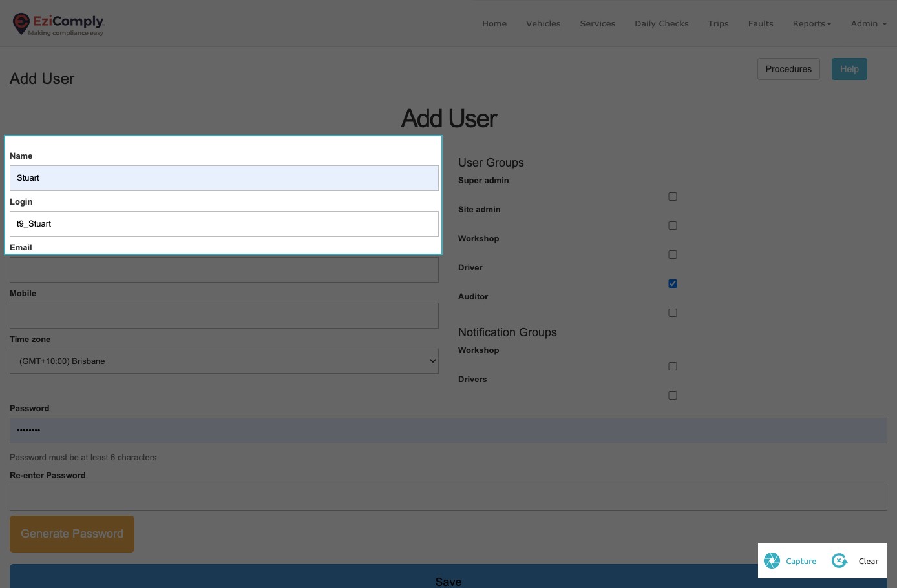
Task: Open the Trips page
Action: (x=718, y=23)
